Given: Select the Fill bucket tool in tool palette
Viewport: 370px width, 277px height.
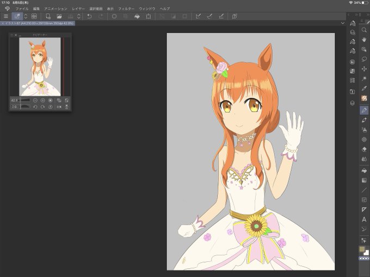Looking at the screenshot, I should 364,171.
